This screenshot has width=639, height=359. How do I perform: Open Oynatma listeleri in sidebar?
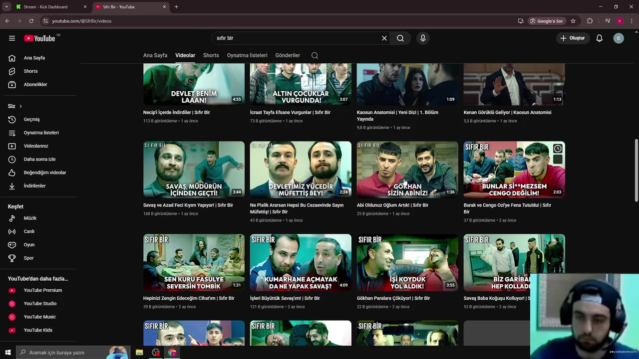click(x=40, y=133)
